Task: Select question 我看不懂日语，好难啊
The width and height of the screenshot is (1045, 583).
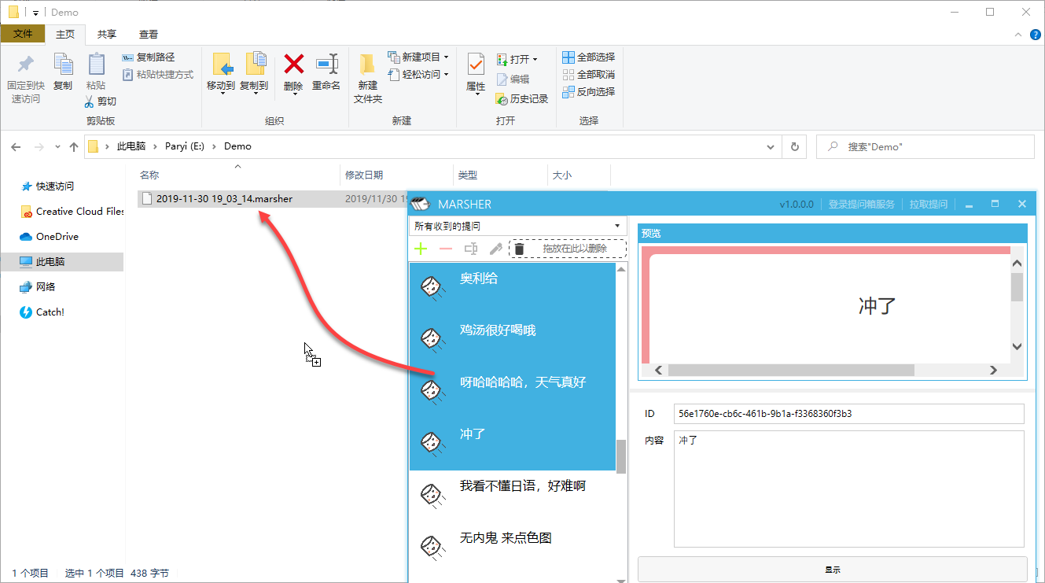Action: click(x=513, y=496)
